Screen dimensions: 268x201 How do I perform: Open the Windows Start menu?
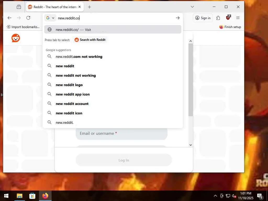(x=6, y=196)
